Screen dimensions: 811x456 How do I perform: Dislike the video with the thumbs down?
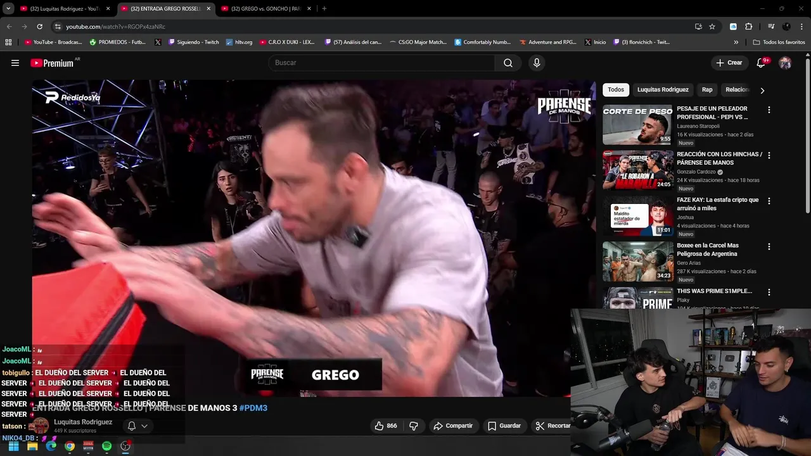click(x=414, y=426)
